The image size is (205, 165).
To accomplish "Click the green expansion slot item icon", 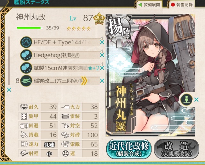I will click(x=186, y=99).
